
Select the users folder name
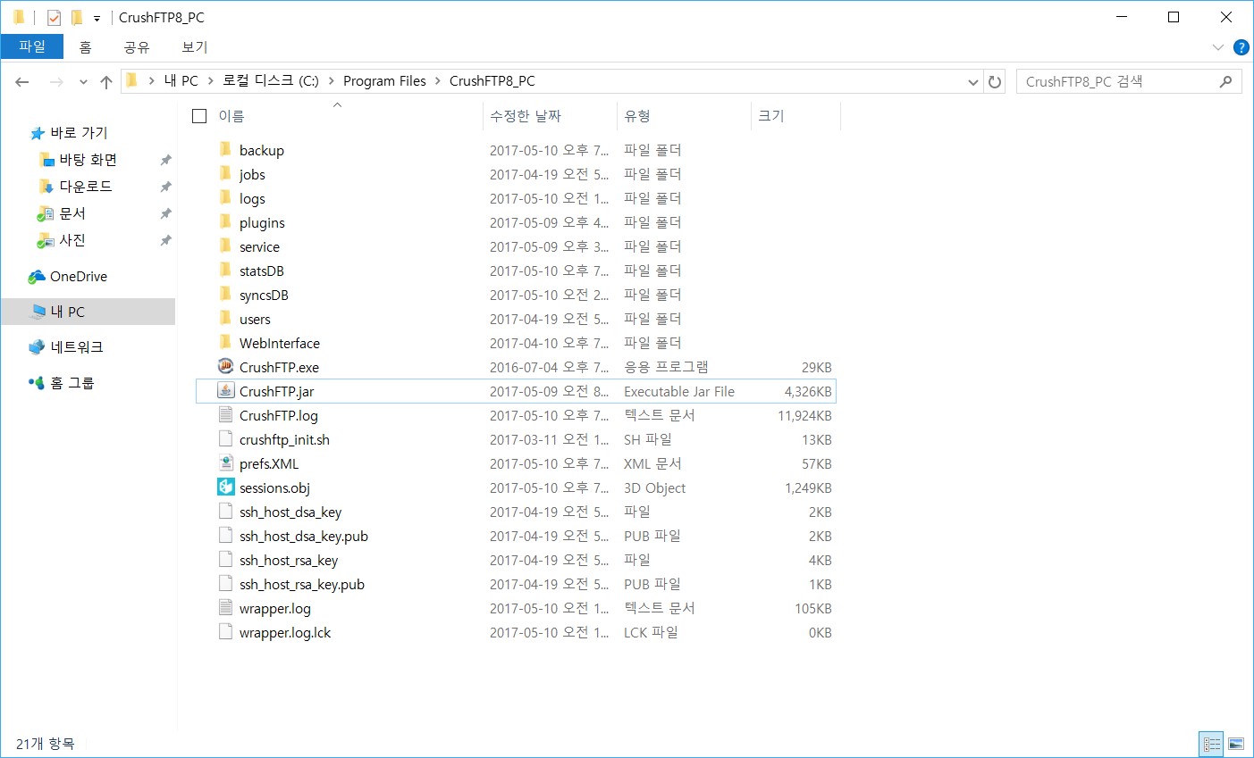coord(255,320)
